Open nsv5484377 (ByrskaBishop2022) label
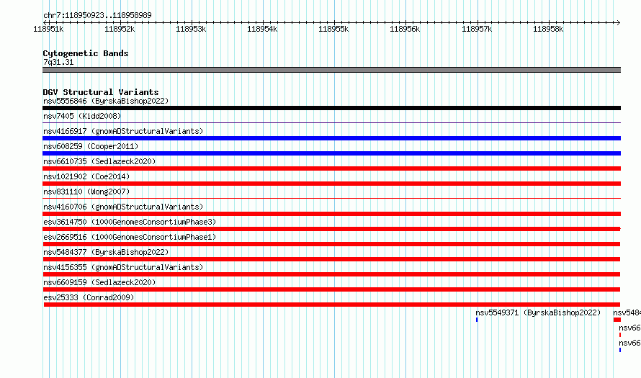 pyautogui.click(x=106, y=252)
